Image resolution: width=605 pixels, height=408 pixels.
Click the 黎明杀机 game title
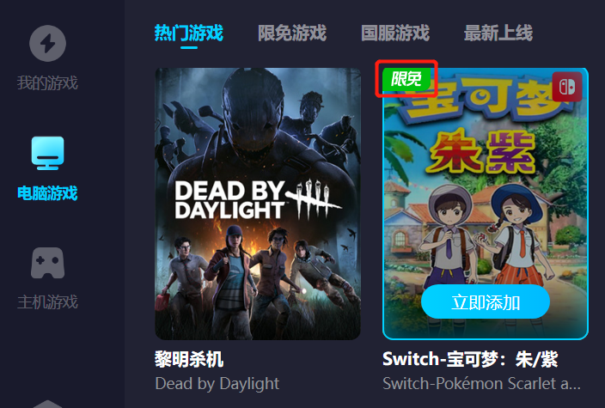click(x=189, y=359)
